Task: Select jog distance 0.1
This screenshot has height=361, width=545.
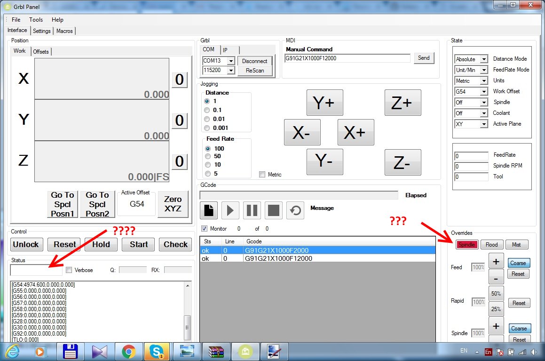Action: tap(207, 110)
